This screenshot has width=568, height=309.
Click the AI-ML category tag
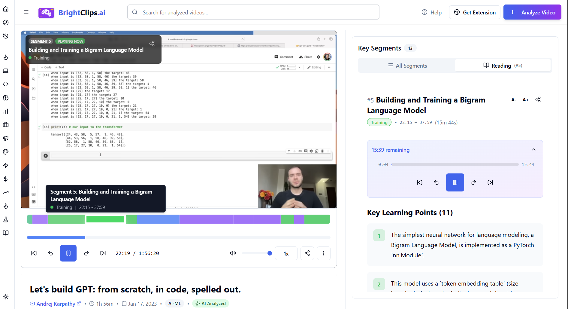pyautogui.click(x=175, y=304)
